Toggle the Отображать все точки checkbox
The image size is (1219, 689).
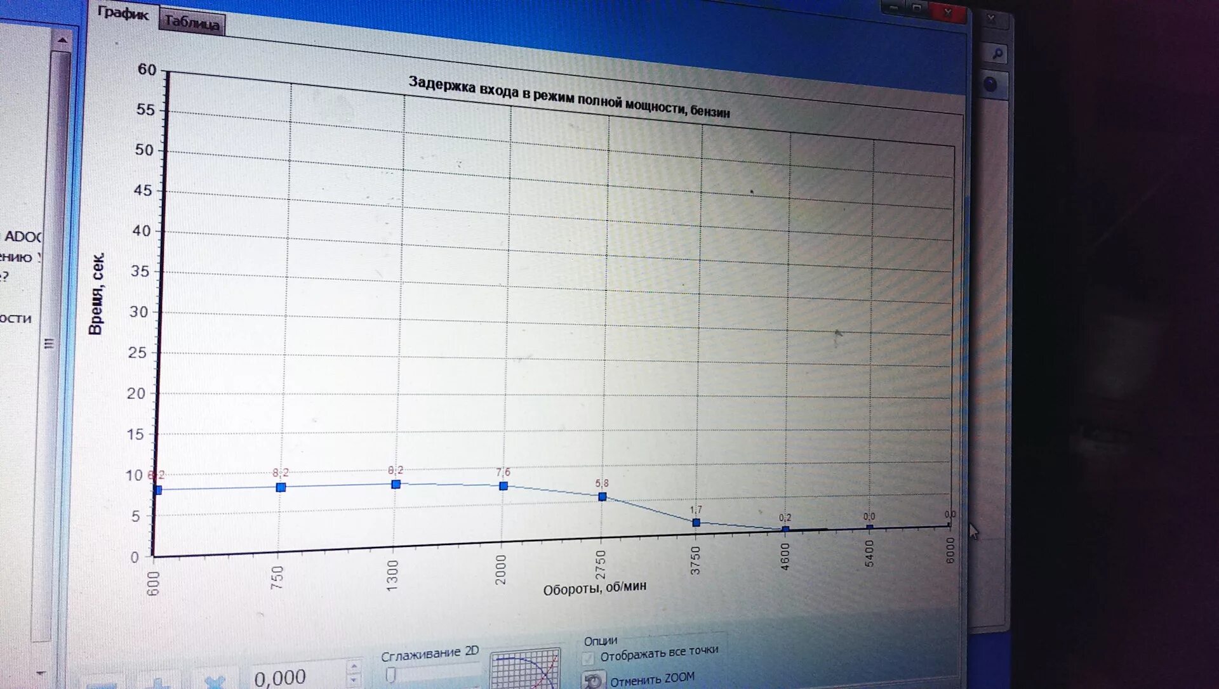[589, 658]
